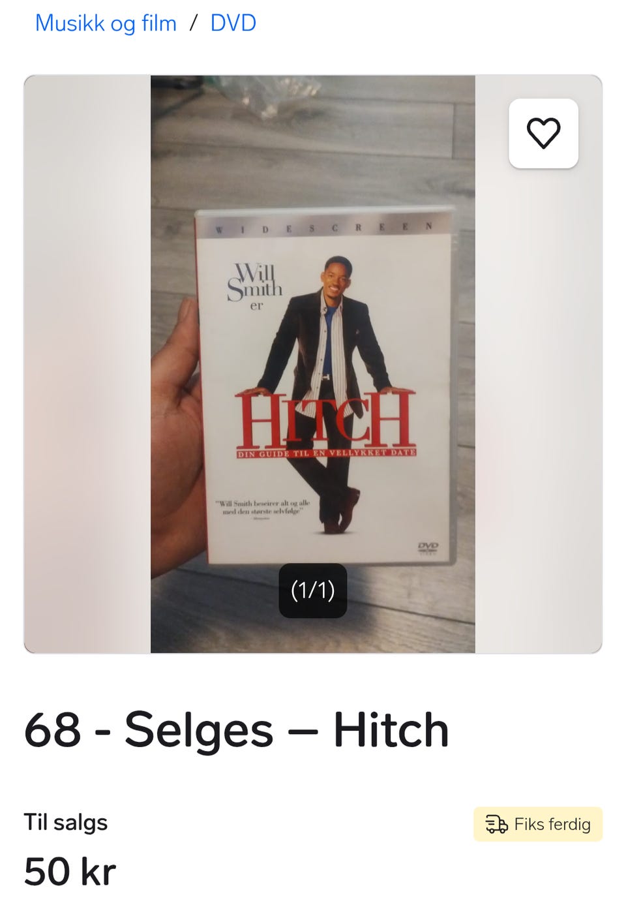Select the listing title 68 - Selges — Hitch
Image resolution: width=626 pixels, height=903 pixels.
coord(237,729)
